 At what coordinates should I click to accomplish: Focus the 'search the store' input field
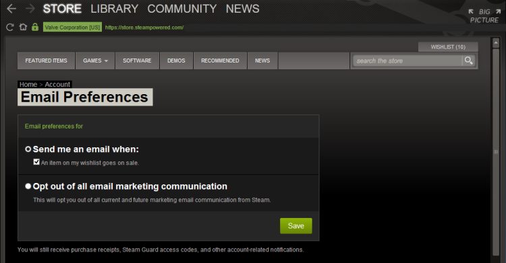click(407, 61)
